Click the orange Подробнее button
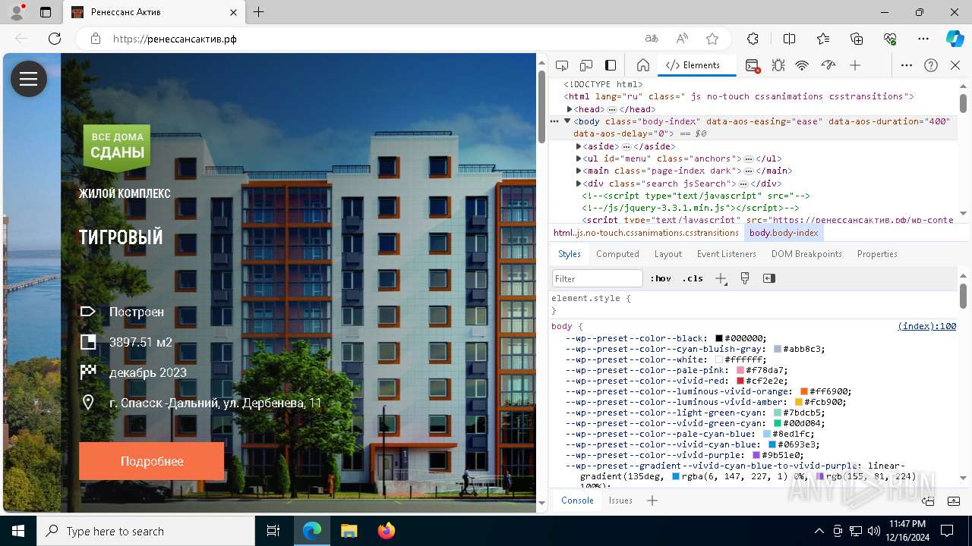The width and height of the screenshot is (972, 546). coord(152,461)
